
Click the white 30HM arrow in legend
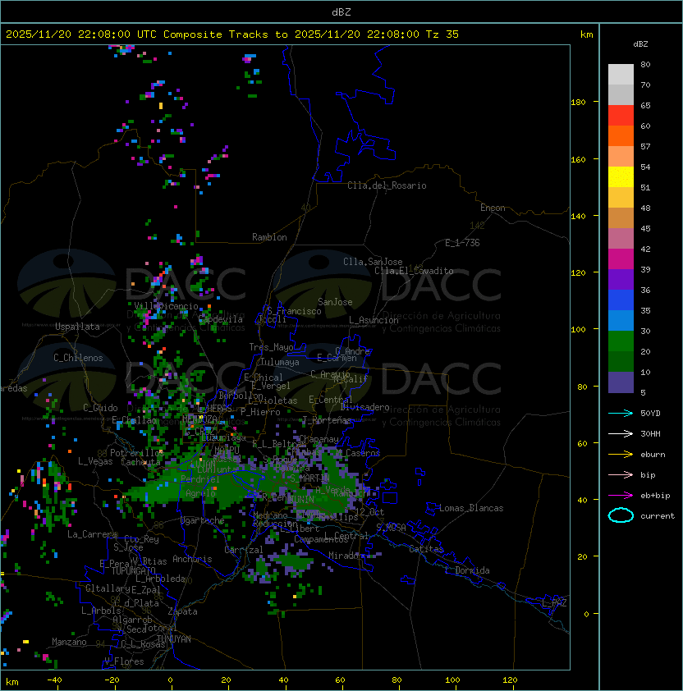(621, 433)
